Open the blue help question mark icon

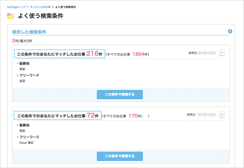(x=230, y=31)
